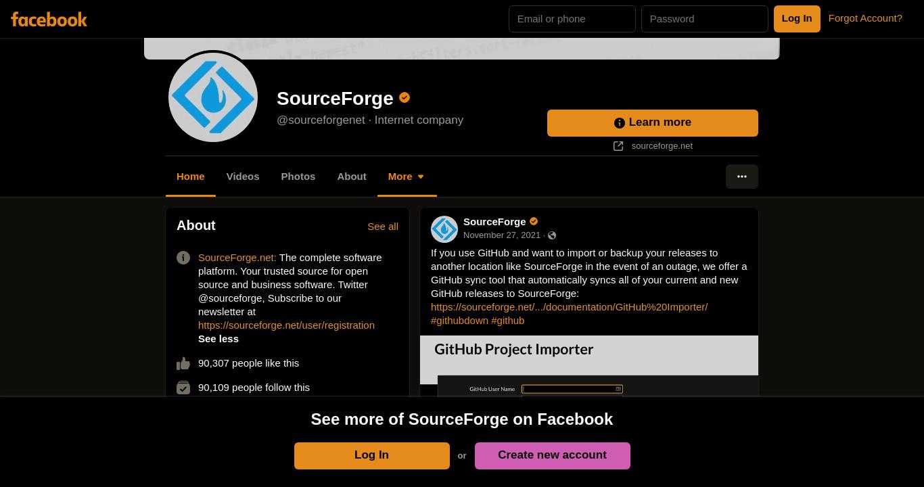Open See all in About panel
924x487 pixels.
click(383, 227)
